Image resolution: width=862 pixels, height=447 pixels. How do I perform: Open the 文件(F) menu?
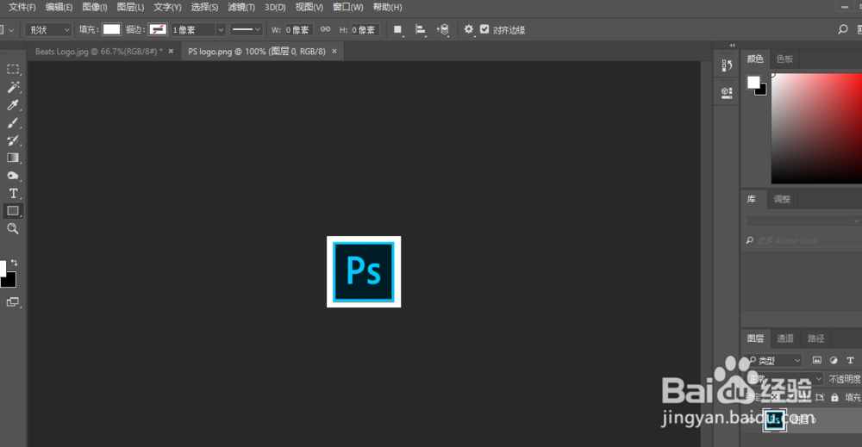22,7
